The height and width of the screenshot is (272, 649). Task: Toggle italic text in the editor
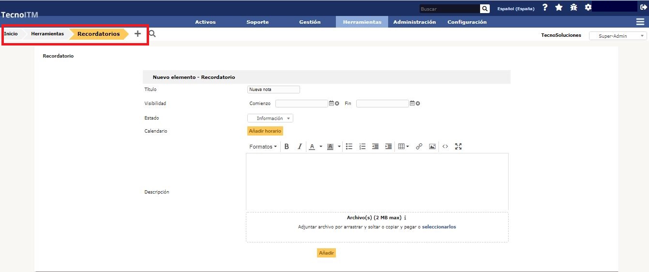tap(300, 147)
